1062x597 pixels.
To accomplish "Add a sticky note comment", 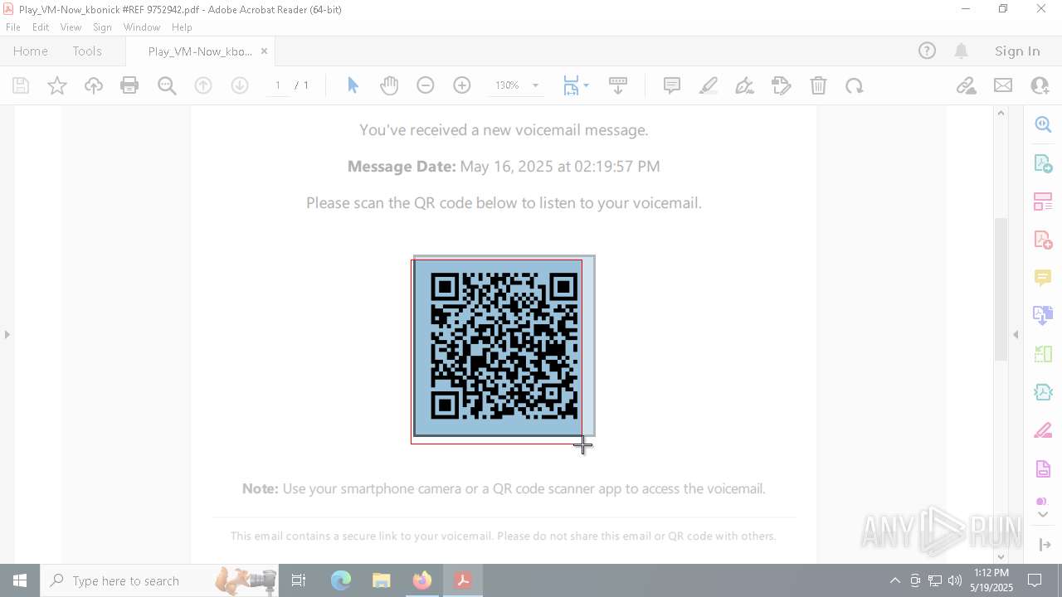I will click(672, 85).
